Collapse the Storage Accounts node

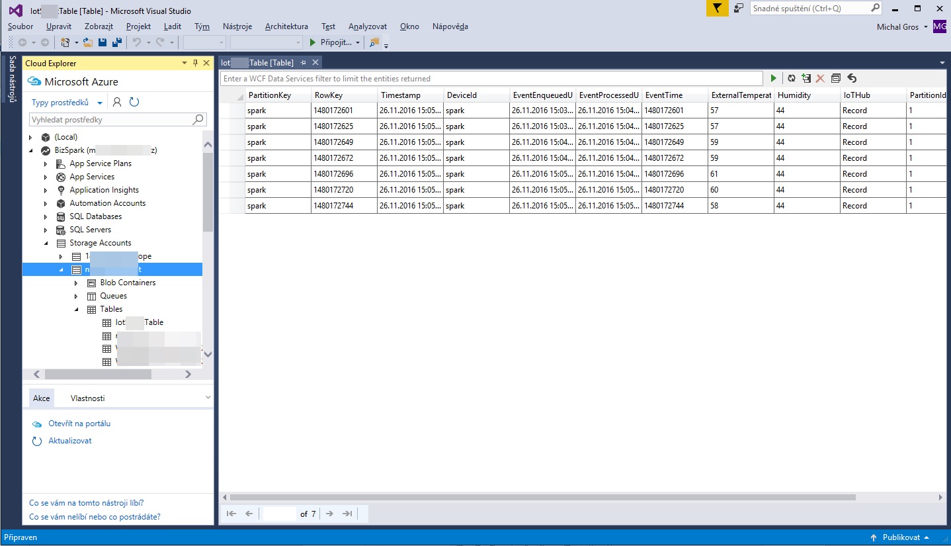46,243
